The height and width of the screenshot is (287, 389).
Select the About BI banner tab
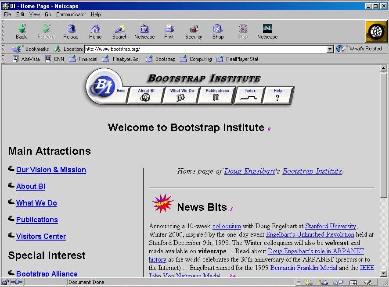[x=146, y=95]
